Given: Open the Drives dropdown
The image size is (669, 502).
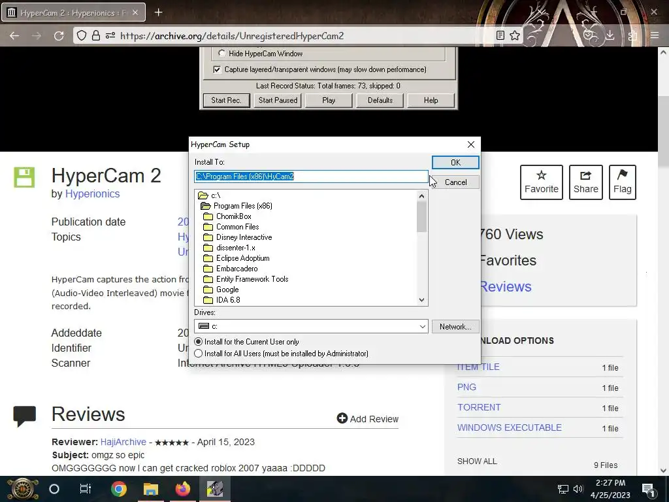Looking at the screenshot, I should pos(422,327).
